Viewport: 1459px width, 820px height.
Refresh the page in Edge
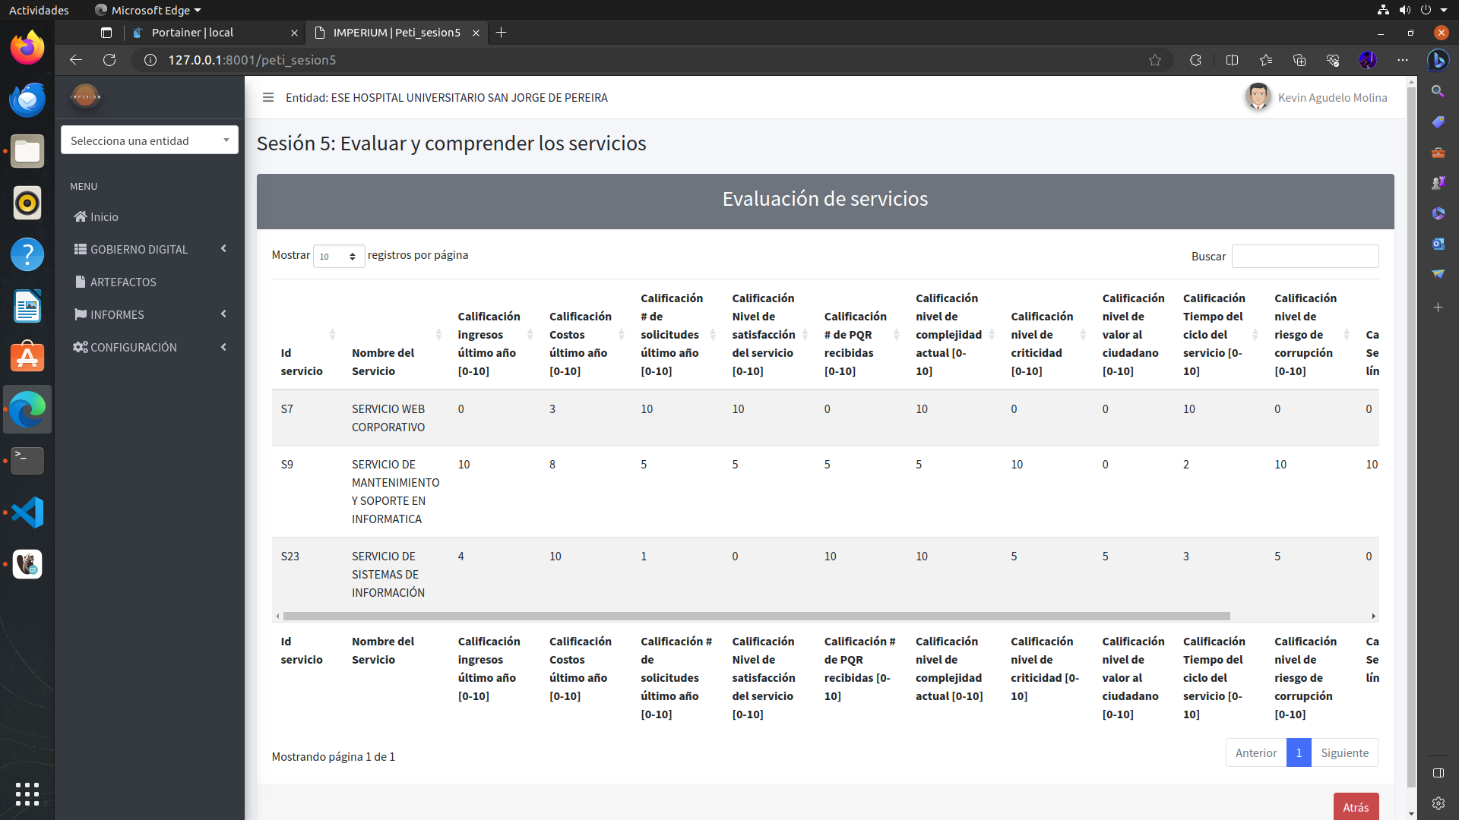coord(109,60)
